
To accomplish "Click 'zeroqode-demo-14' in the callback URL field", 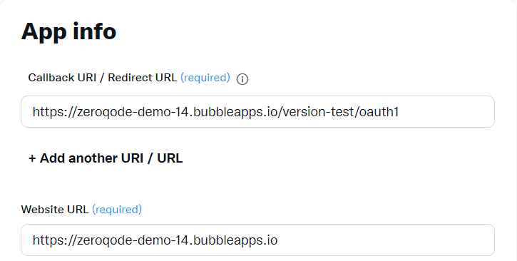I will tap(133, 112).
